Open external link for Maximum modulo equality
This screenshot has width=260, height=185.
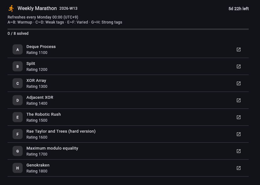(x=239, y=151)
